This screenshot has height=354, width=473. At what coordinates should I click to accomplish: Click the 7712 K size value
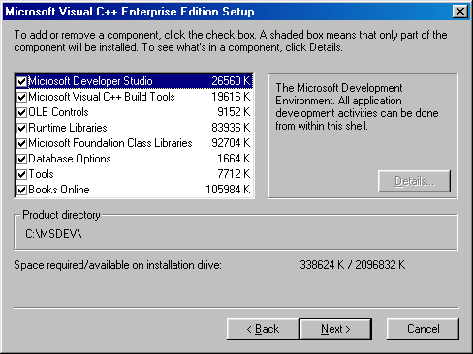click(x=234, y=174)
